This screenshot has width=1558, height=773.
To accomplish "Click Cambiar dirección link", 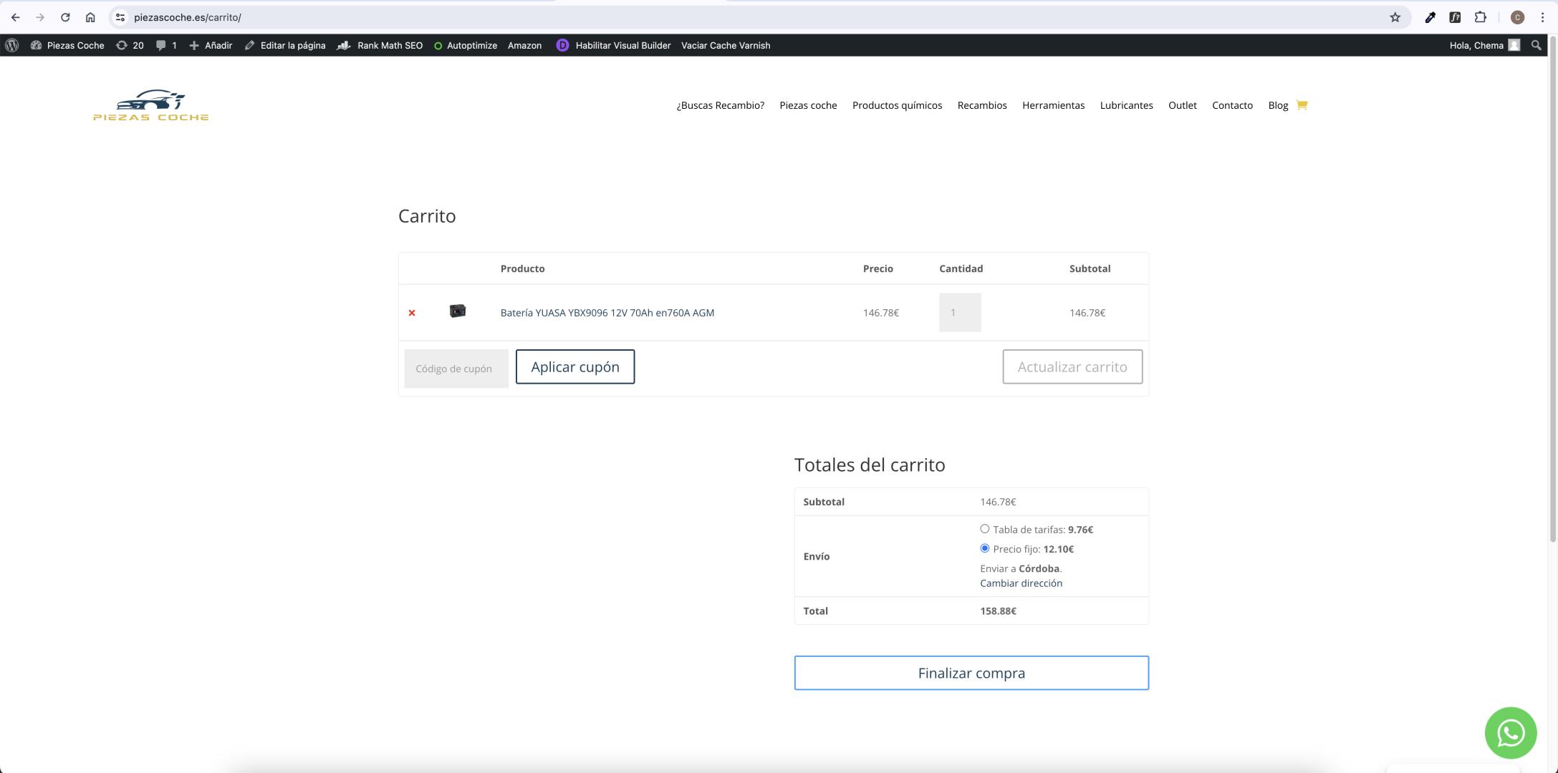I will pyautogui.click(x=1021, y=583).
